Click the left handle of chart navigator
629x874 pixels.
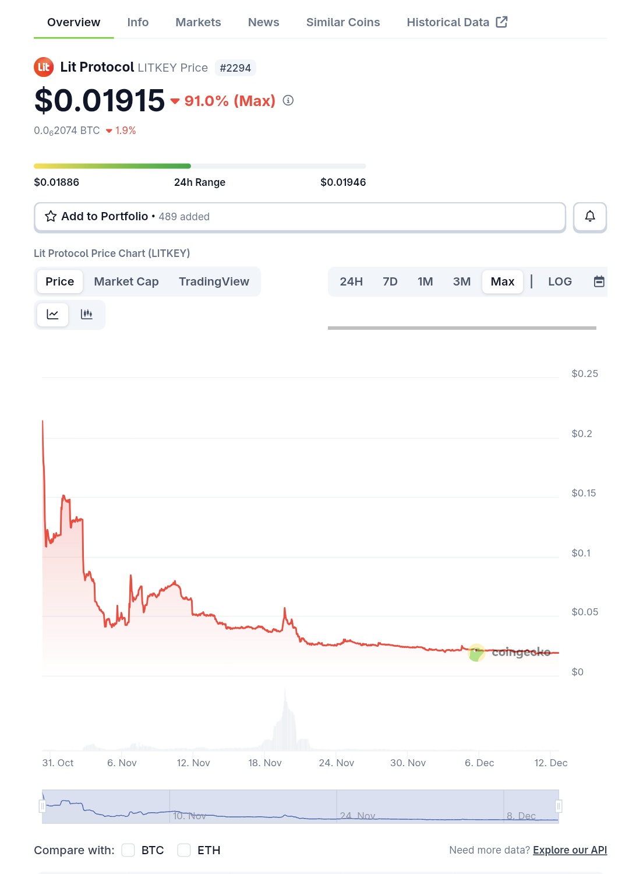tap(43, 806)
